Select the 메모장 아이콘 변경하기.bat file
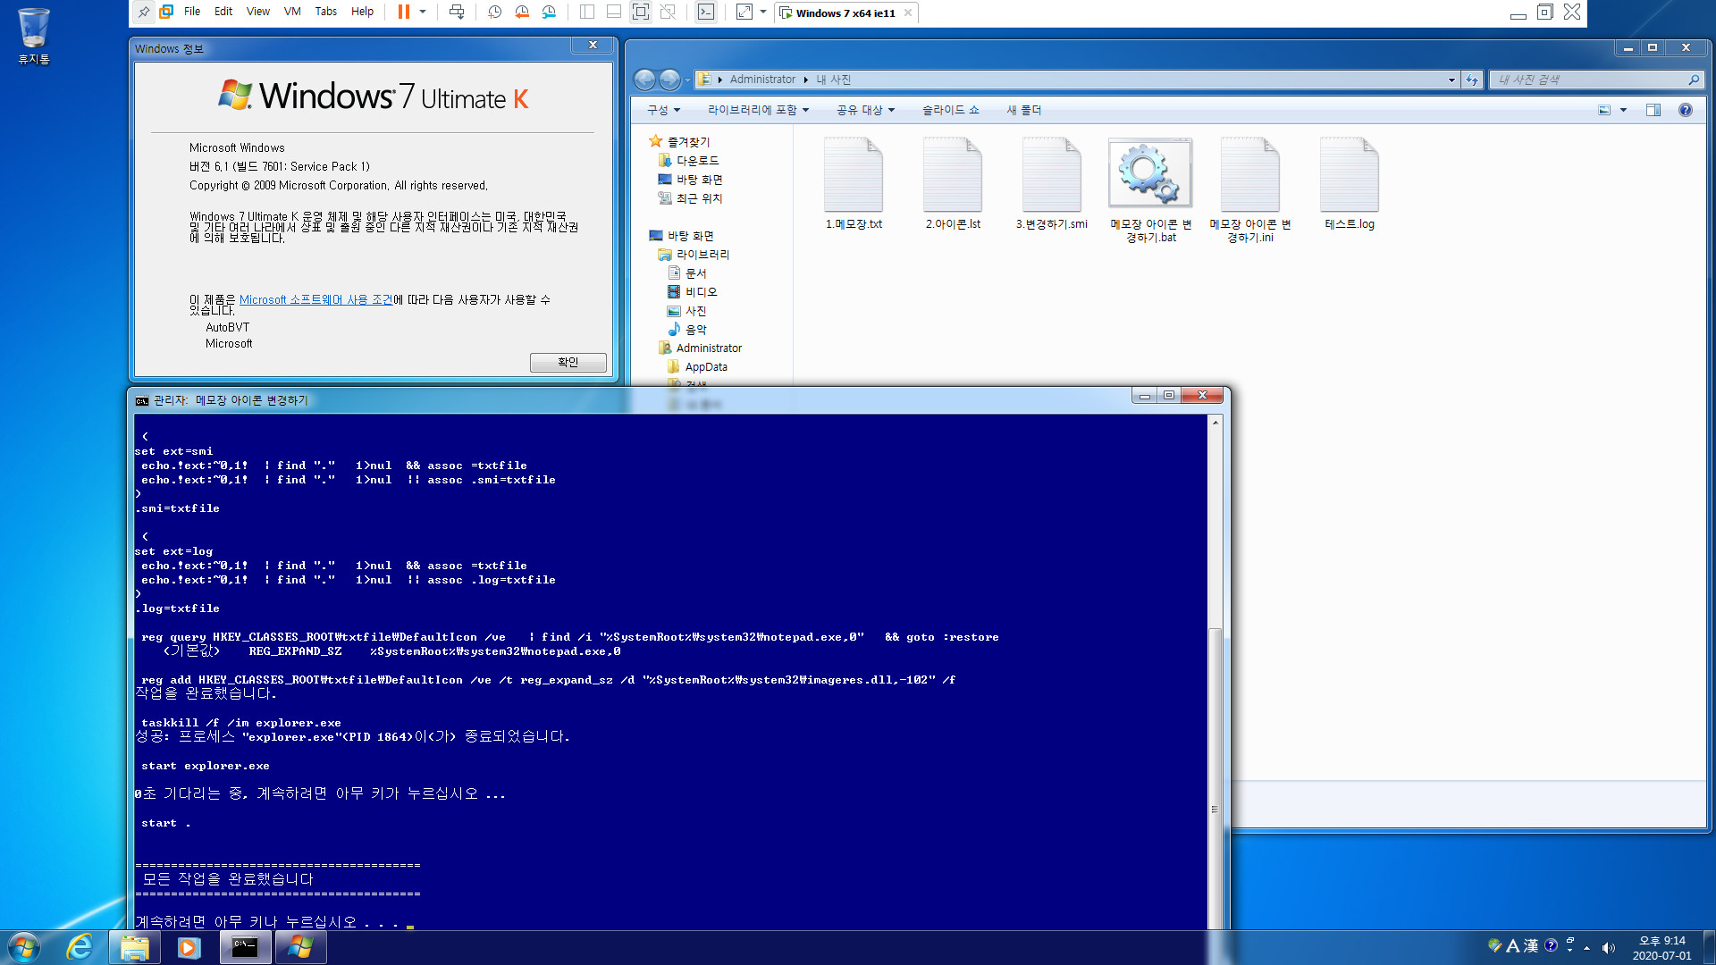 1150,189
